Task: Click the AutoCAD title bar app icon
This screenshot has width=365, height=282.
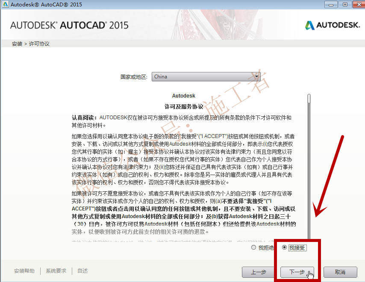Action: [6, 4]
